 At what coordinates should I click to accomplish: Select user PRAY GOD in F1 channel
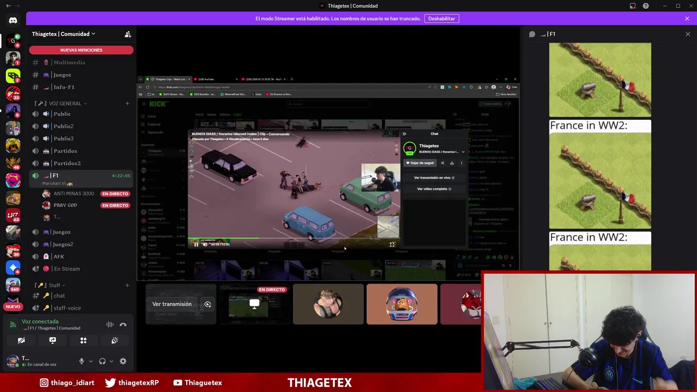coord(87,205)
